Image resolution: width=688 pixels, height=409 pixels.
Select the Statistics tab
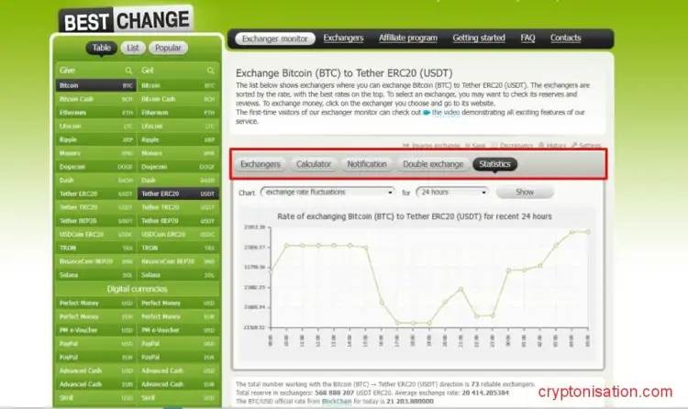494,164
